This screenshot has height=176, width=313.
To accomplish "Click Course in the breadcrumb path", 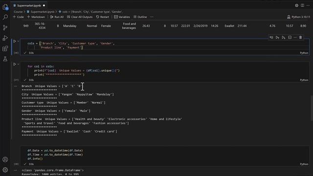I will pyautogui.click(x=18, y=12).
